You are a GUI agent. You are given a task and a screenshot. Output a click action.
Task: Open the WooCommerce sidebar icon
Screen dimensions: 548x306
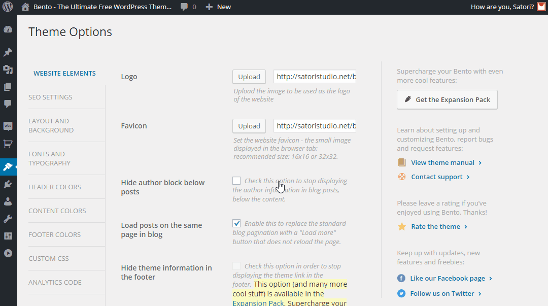coord(8,126)
